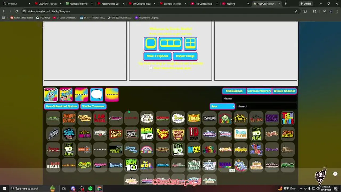Image resolution: width=341 pixels, height=192 pixels.
Task: Pick the We Bare Bears logo
Action: tap(53, 165)
